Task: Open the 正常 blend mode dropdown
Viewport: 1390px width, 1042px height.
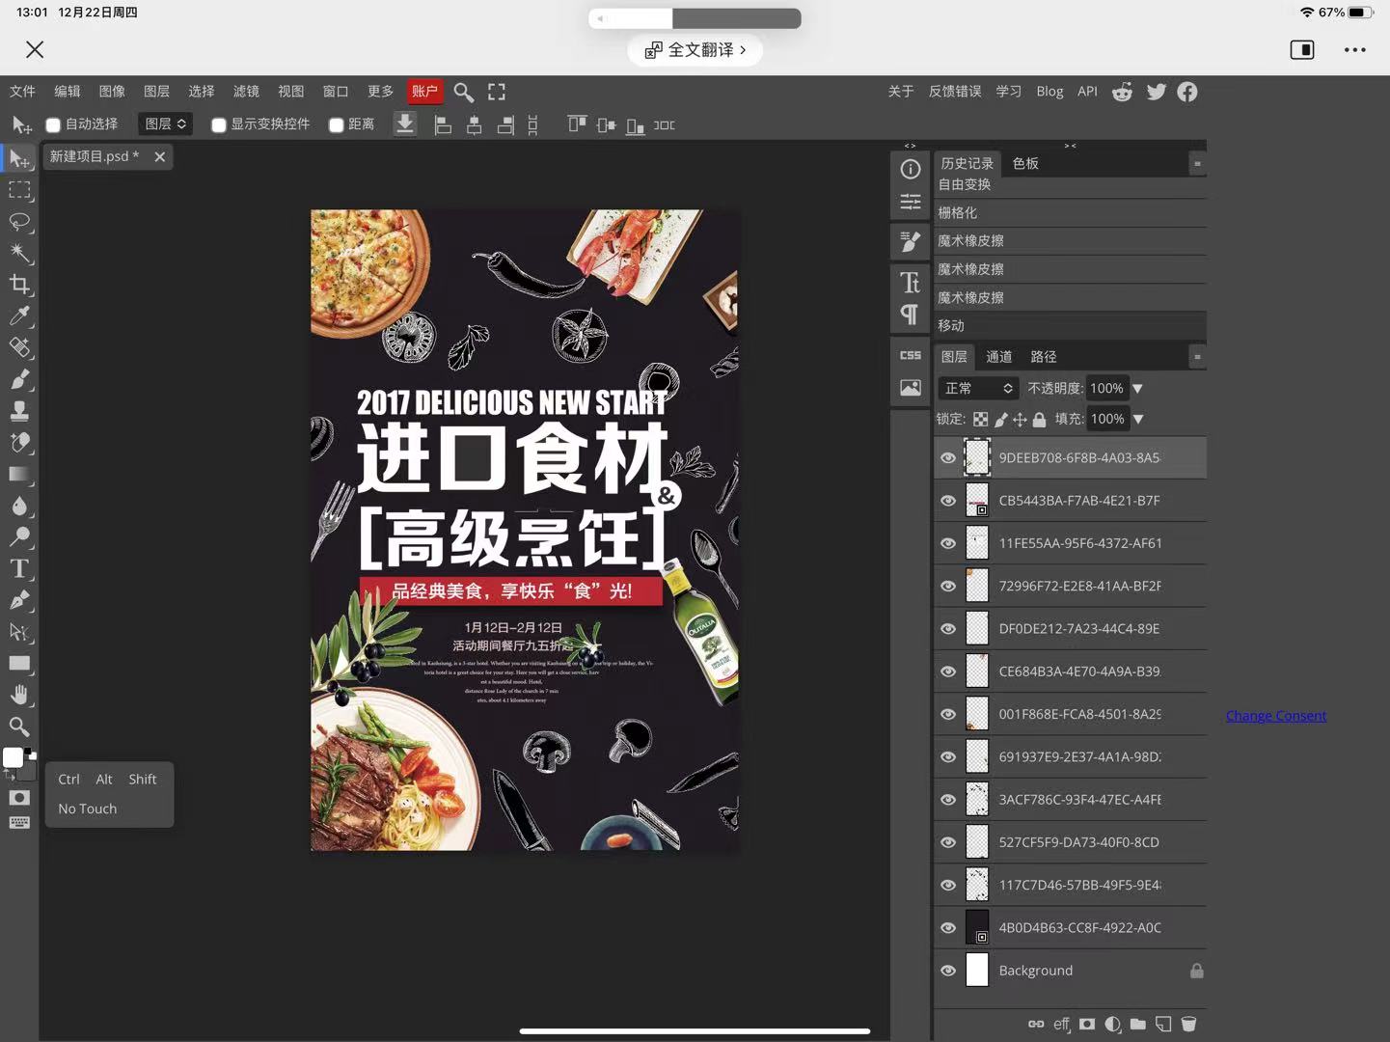Action: coord(978,388)
